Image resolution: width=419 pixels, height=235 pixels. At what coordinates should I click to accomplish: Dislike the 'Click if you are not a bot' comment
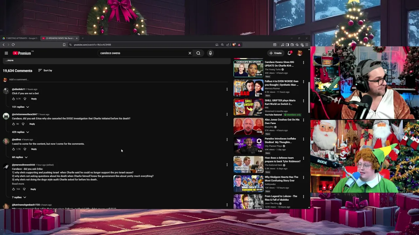click(x=25, y=99)
